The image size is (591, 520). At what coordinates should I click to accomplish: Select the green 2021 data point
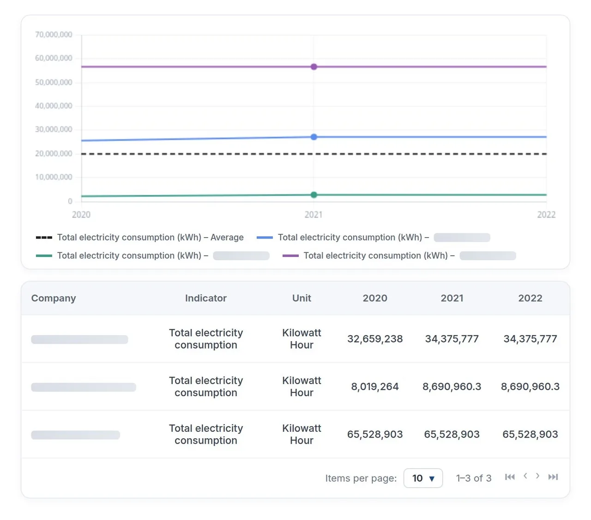(314, 195)
